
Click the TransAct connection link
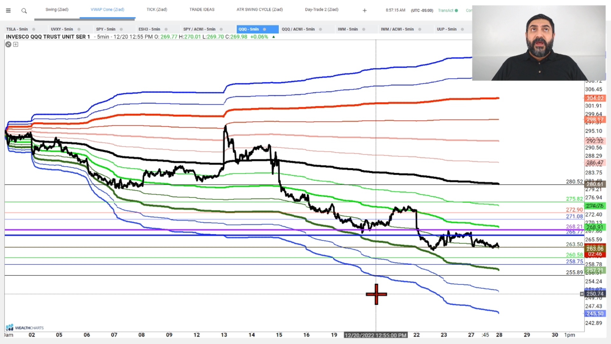point(446,11)
